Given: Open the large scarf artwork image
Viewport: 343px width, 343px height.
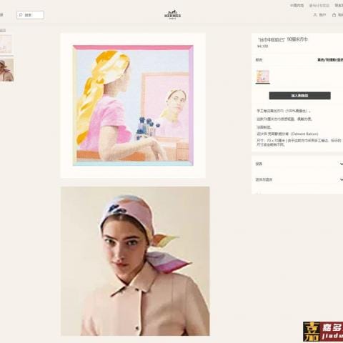Looking at the screenshot, I should (x=133, y=106).
